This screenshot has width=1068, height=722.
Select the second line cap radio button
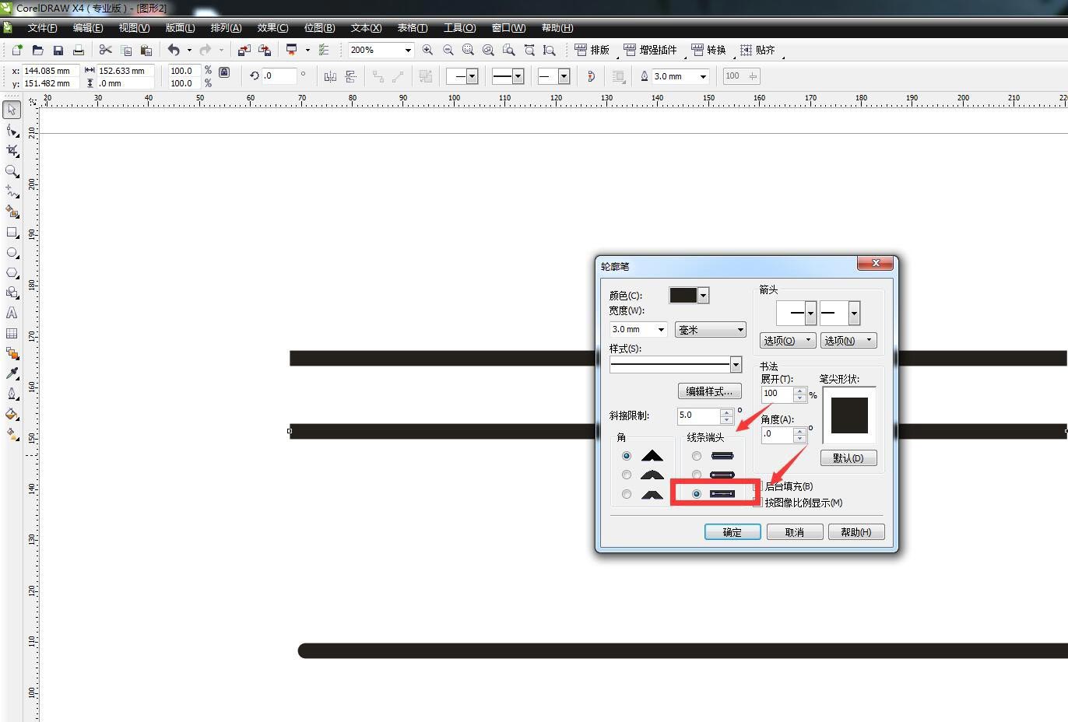click(697, 475)
